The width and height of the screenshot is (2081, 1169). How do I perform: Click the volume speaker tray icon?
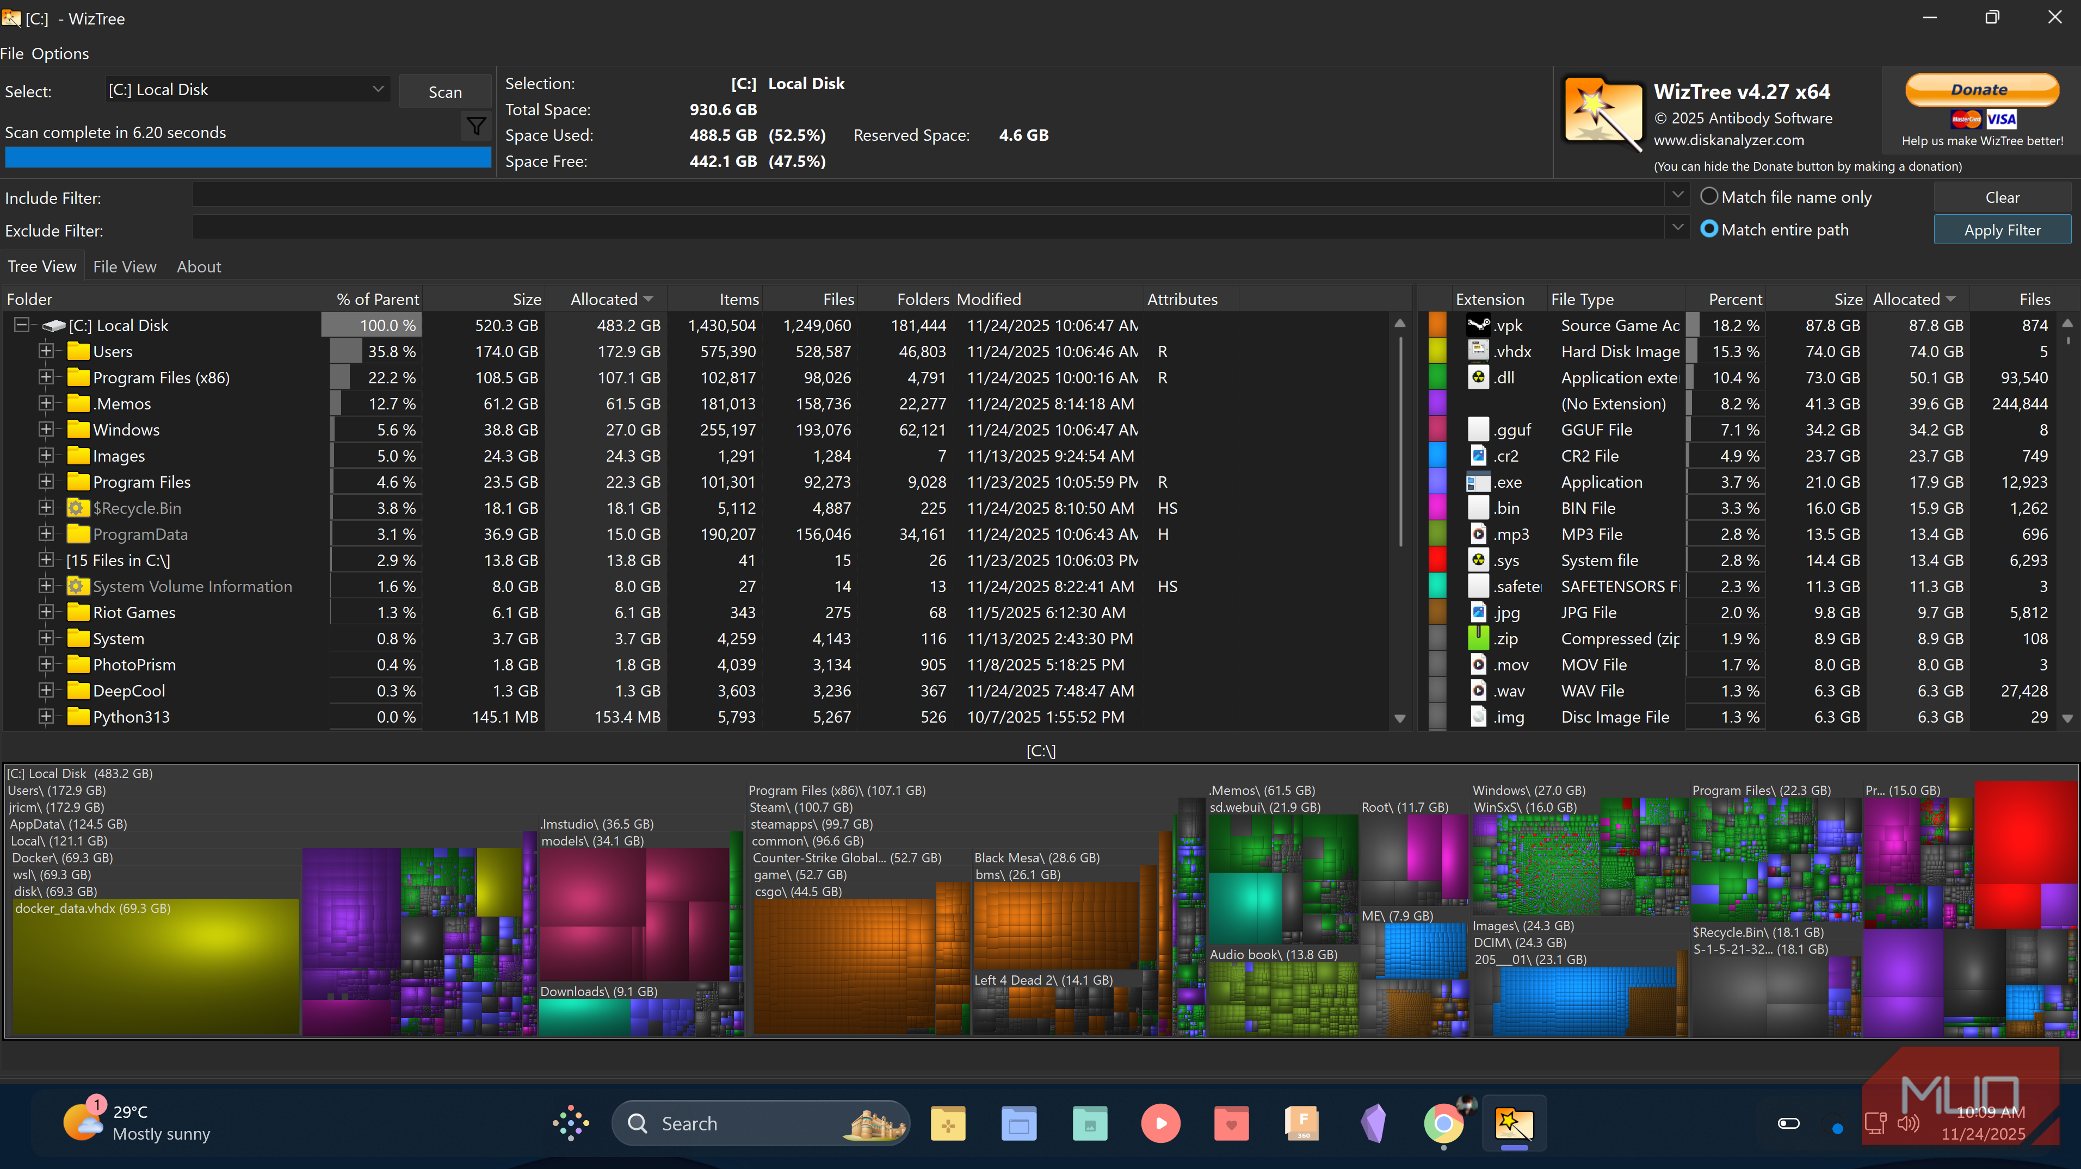coord(1908,1123)
